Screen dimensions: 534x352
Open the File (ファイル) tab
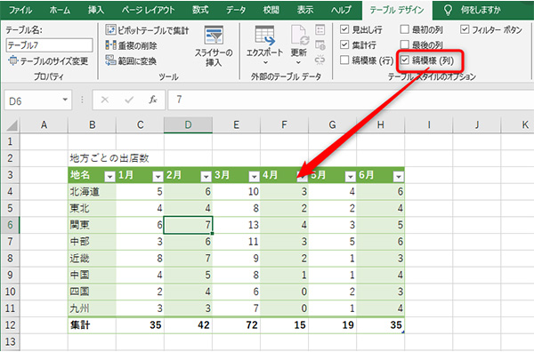click(20, 10)
